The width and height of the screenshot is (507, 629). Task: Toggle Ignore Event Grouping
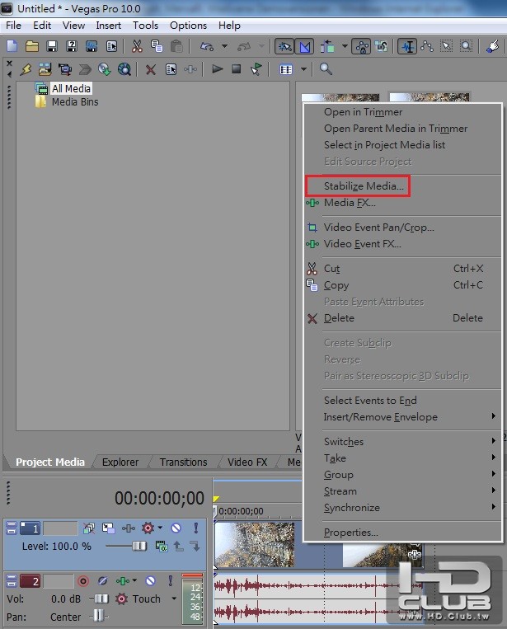tap(381, 46)
